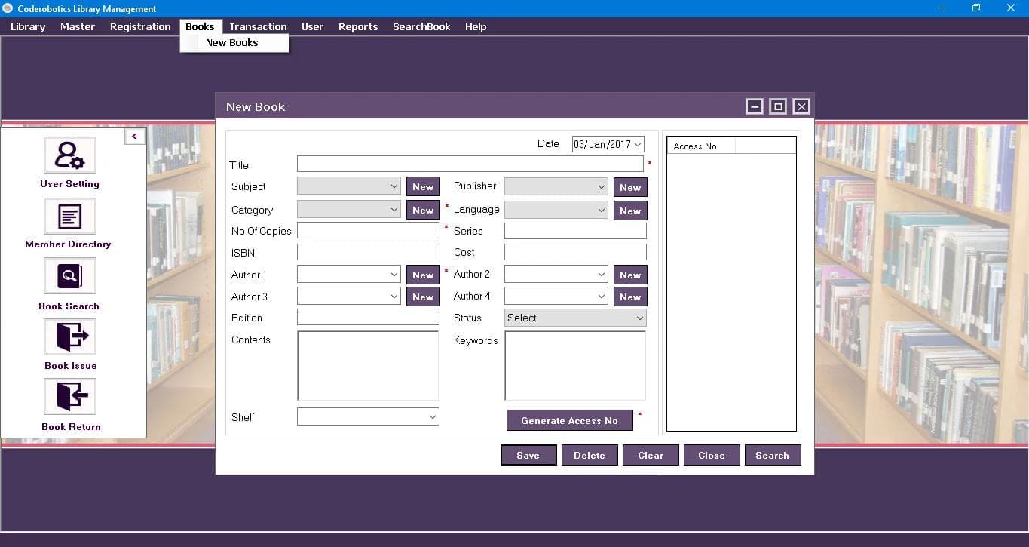Viewport: 1029px width, 547px height.
Task: Launch the Book Issue icon
Action: click(69, 336)
